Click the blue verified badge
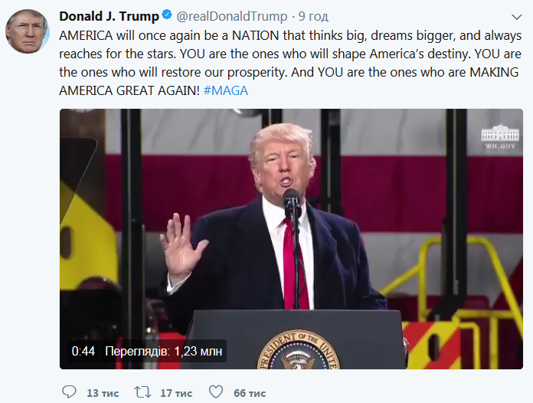533x403 pixels. 167,15
